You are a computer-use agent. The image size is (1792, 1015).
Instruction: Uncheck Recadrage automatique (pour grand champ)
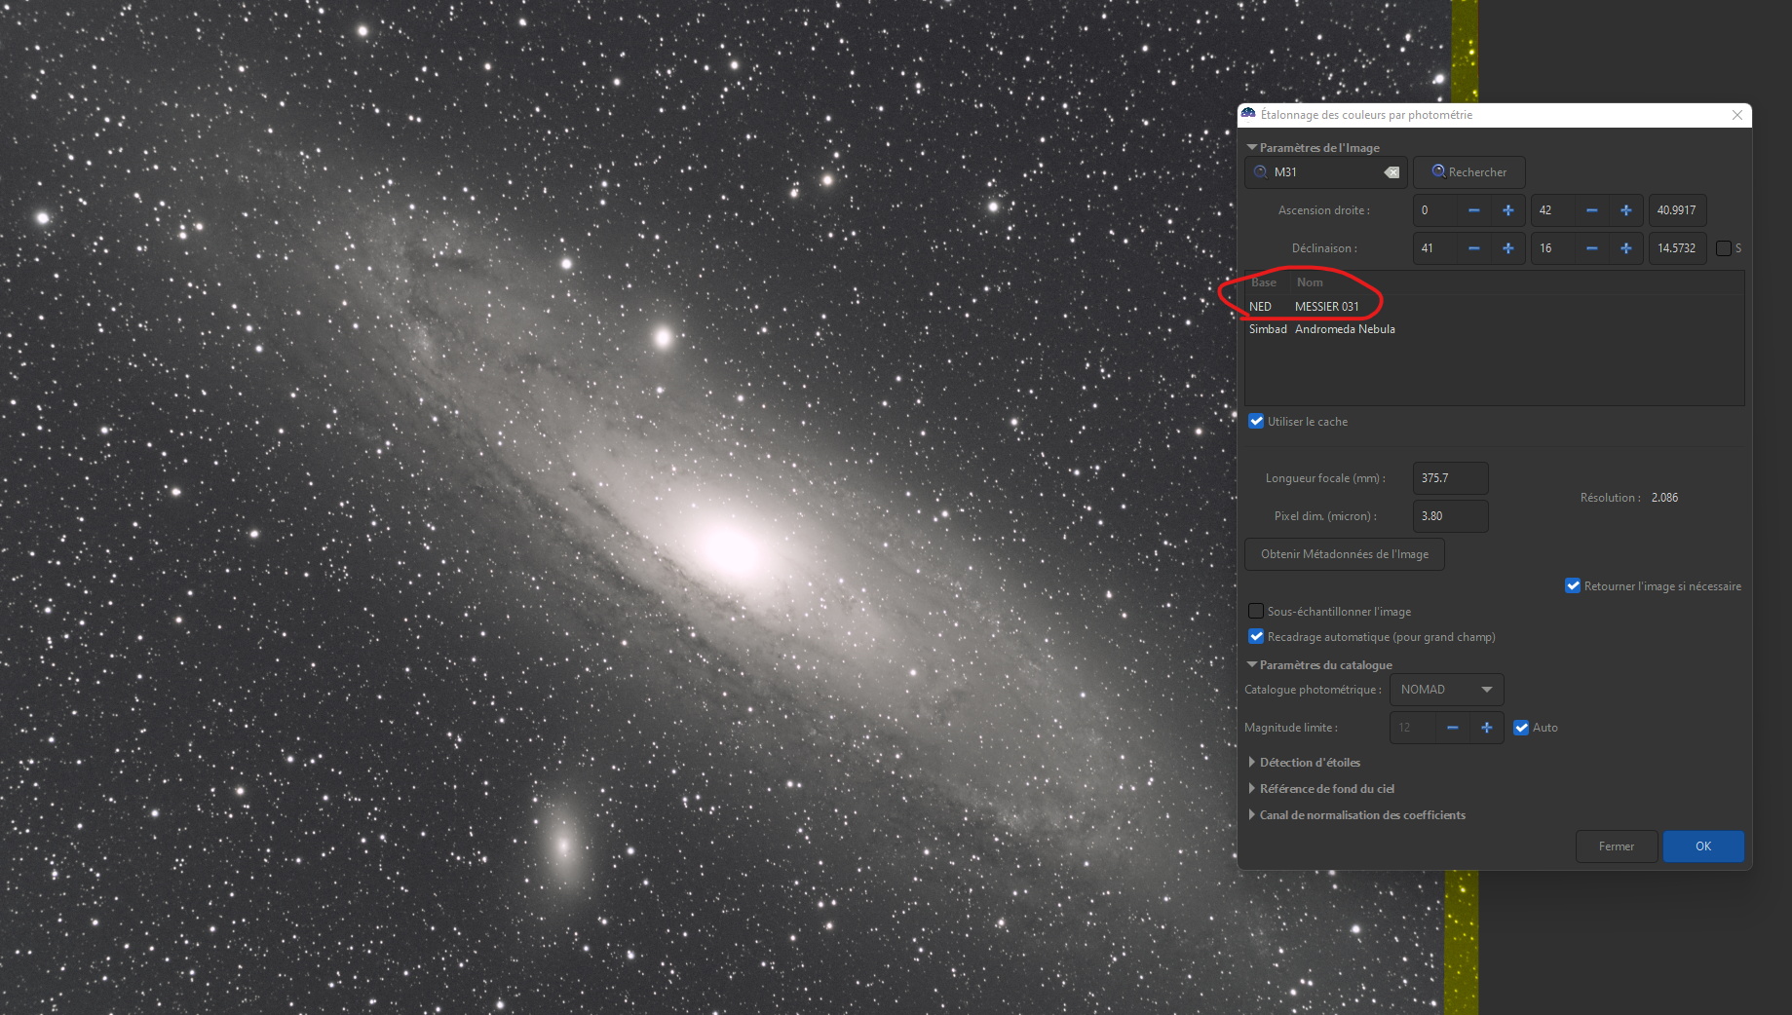click(1257, 637)
